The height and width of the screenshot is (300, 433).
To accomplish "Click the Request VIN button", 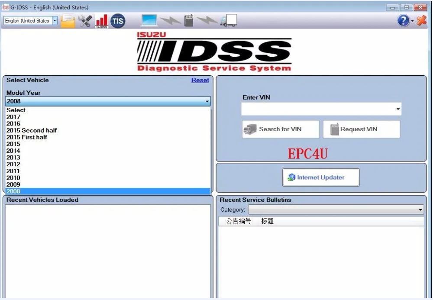I will [x=362, y=129].
